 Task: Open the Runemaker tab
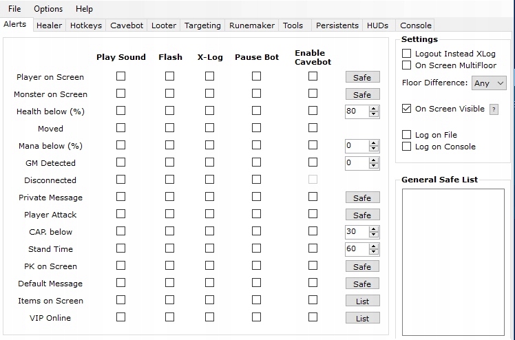click(x=252, y=25)
